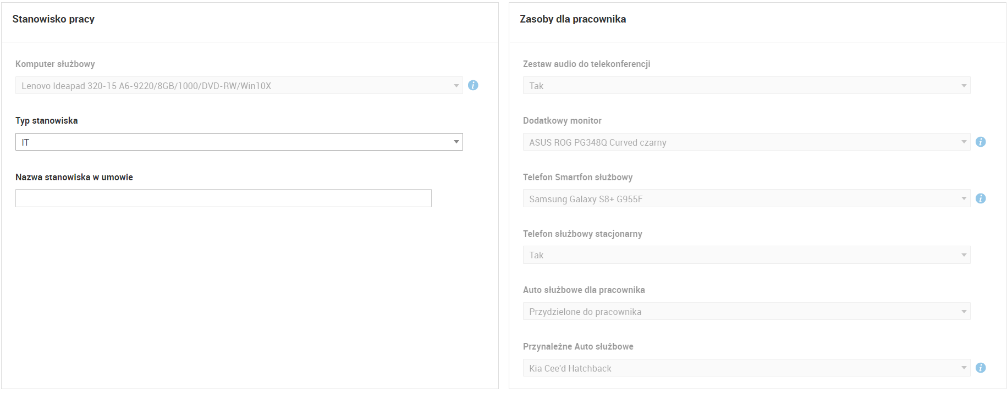Expand Telefon służbowy stacjonarny dropdown
This screenshot has height=393, width=1007.
(x=746, y=255)
